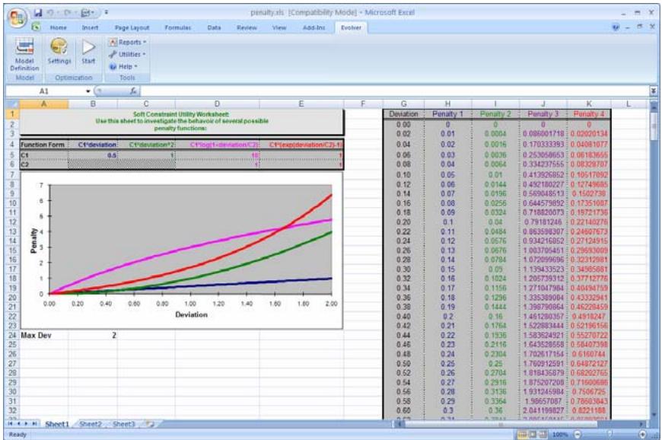Enable Page Break Preview view
This screenshot has width=662, height=440.
pos(543,432)
